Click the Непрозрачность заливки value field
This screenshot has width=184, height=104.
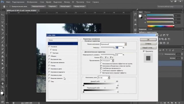tap(119, 55)
